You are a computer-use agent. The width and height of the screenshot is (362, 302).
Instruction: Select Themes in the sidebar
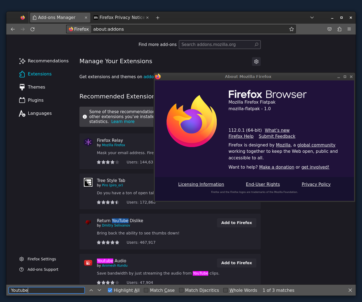coord(36,87)
